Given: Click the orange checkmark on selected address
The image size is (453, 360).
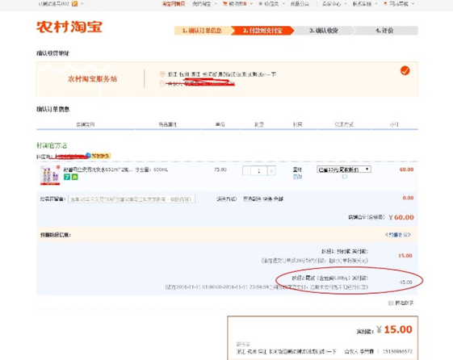Looking at the screenshot, I should pos(405,70).
